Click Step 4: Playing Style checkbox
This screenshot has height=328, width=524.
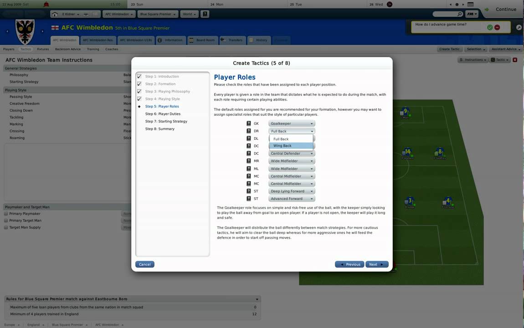(139, 99)
